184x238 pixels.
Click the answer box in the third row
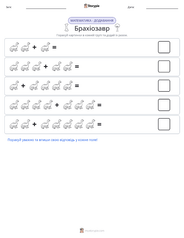[164, 86]
